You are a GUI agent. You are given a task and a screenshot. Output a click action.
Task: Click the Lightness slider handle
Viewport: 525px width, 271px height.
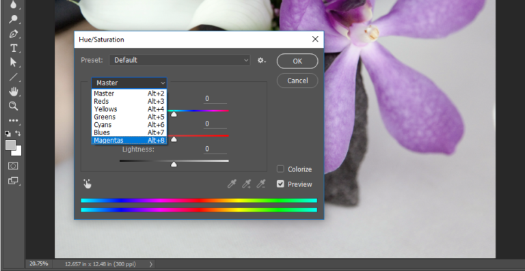[x=174, y=164]
